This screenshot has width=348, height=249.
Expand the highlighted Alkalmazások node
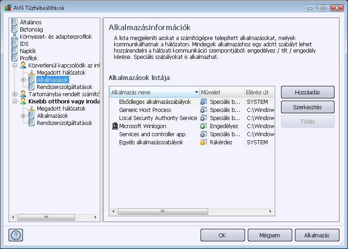point(23,80)
